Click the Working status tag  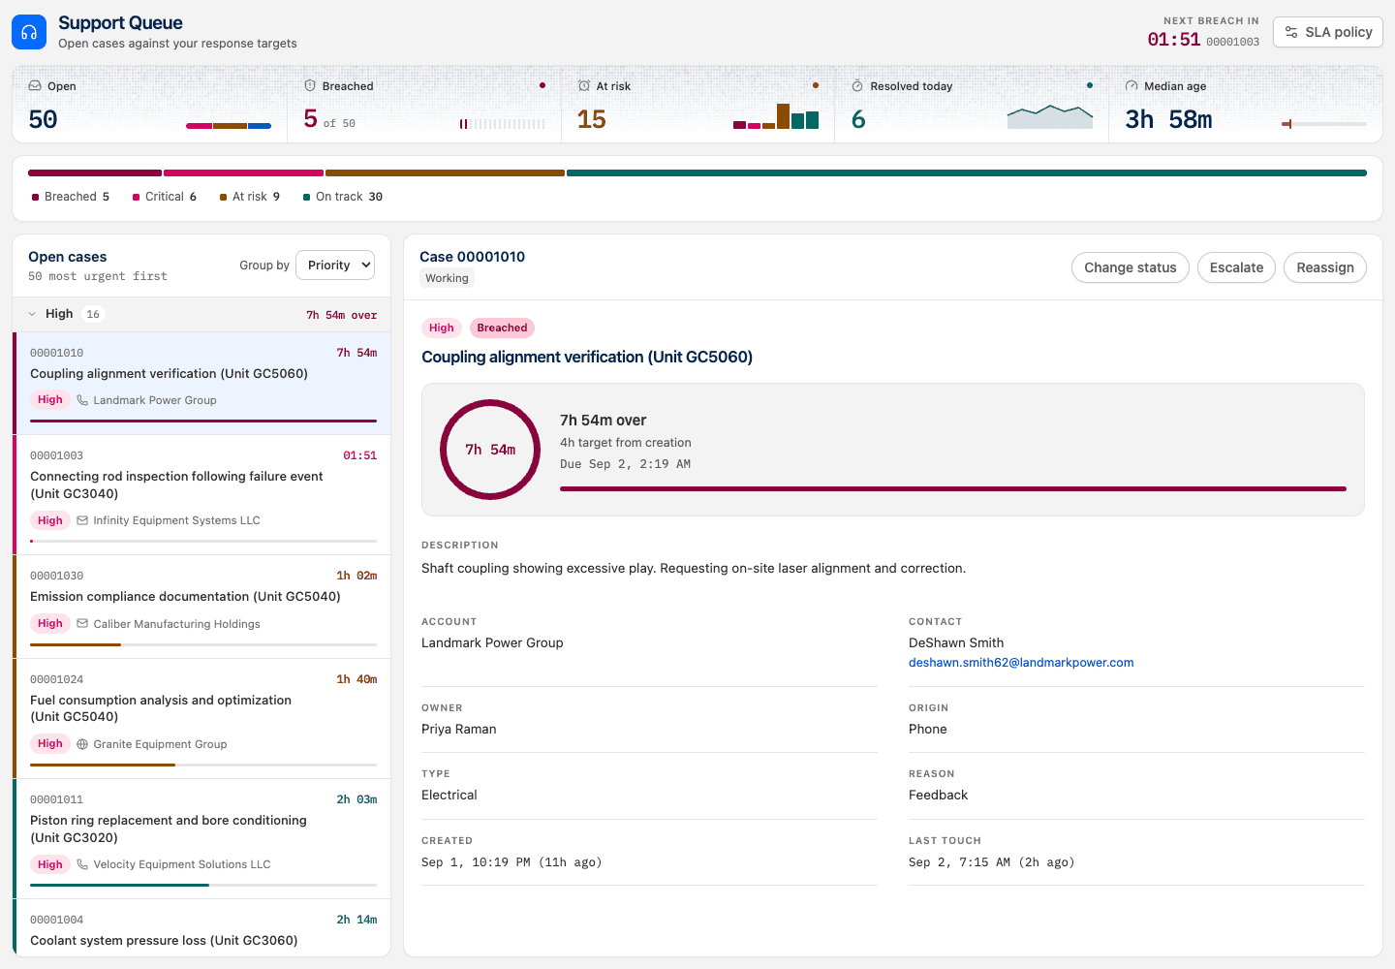click(x=447, y=278)
